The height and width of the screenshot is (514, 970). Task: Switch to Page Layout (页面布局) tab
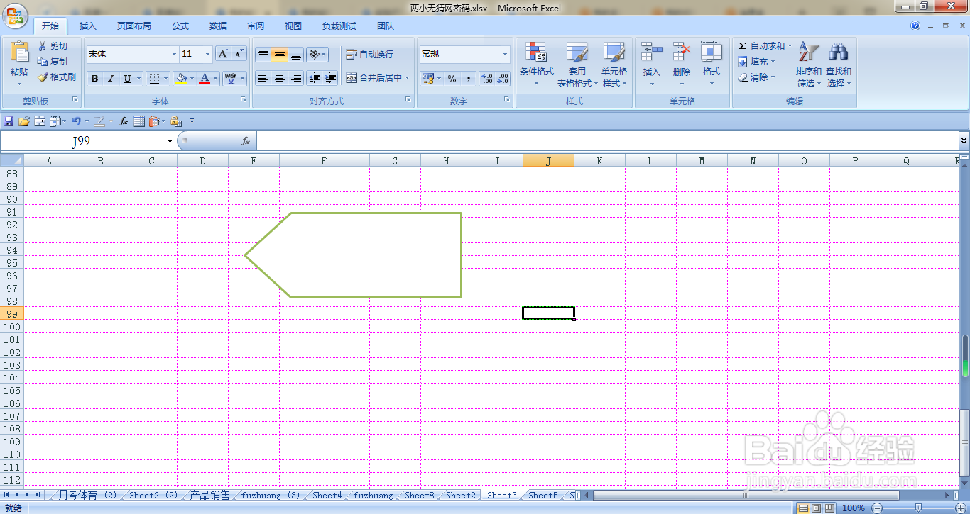coord(134,26)
